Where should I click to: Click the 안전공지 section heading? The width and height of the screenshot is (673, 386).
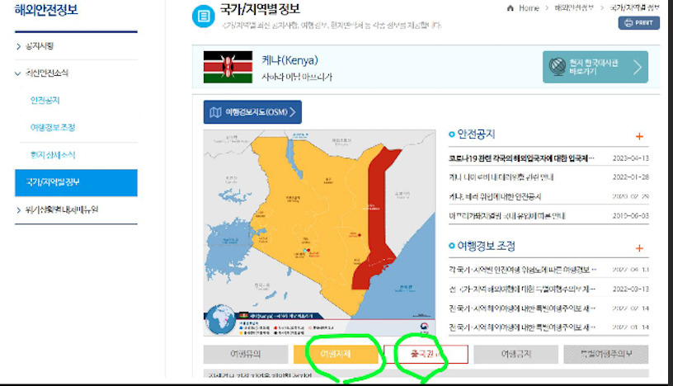click(x=476, y=134)
